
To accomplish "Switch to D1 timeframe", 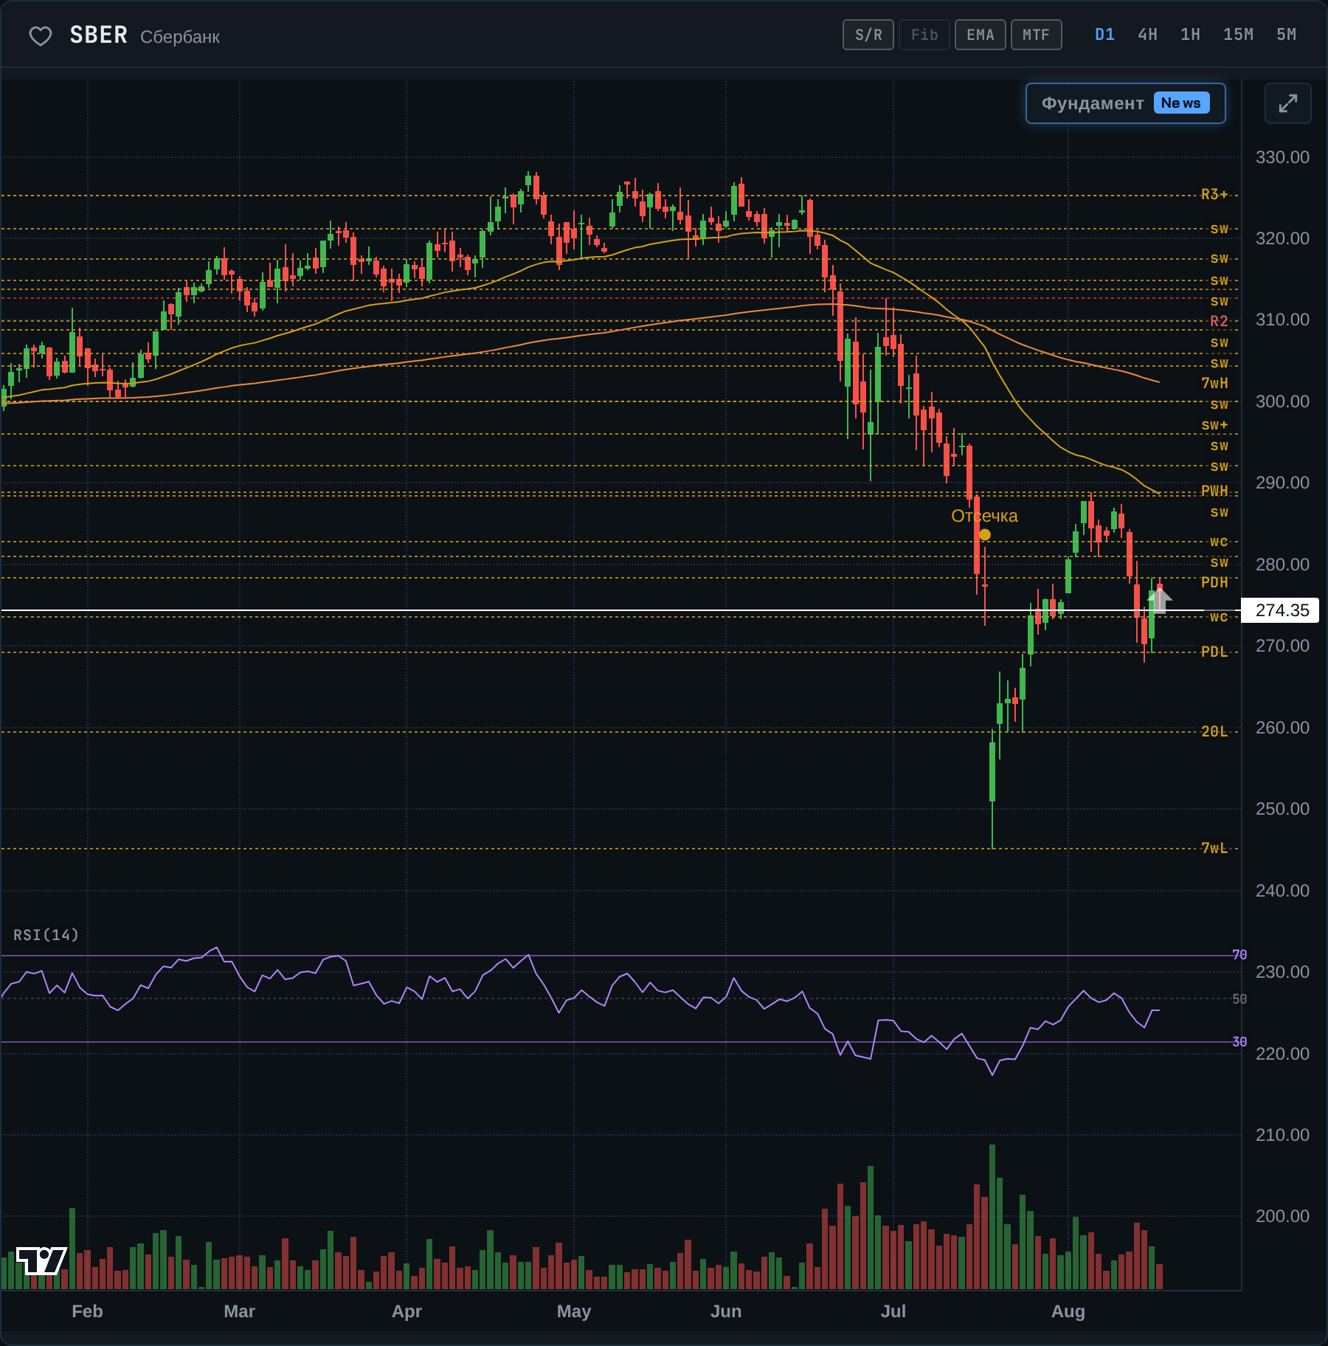I will tap(1104, 35).
